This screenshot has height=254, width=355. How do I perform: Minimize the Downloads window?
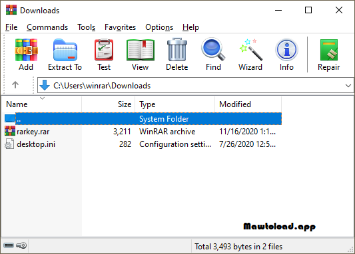(278, 10)
